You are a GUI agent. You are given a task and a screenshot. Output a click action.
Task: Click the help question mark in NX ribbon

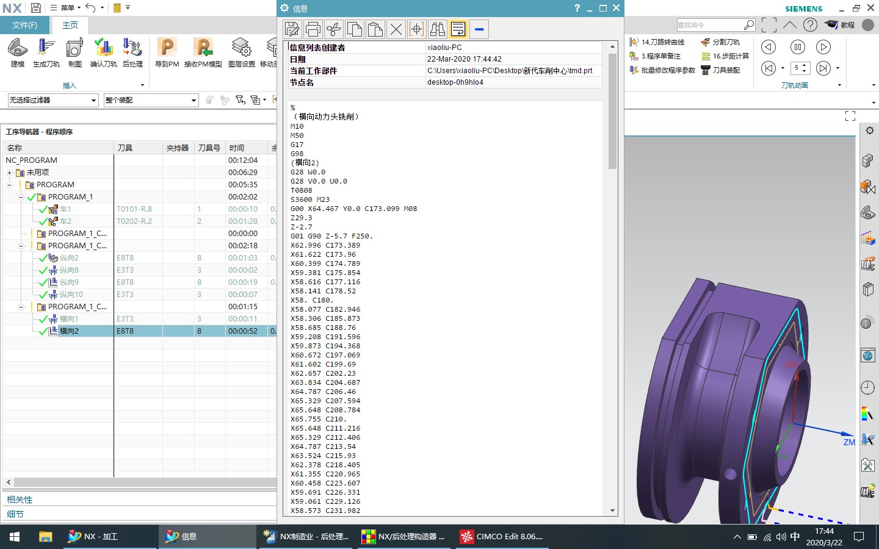pyautogui.click(x=810, y=25)
